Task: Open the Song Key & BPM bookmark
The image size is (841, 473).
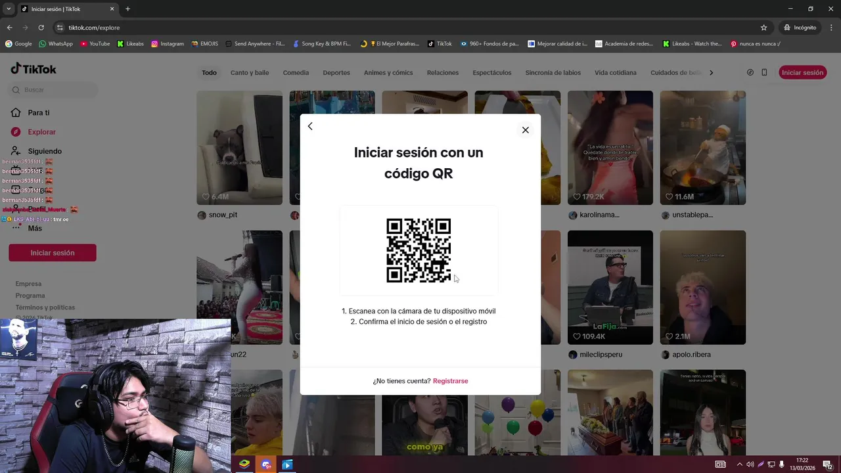Action: (x=323, y=44)
